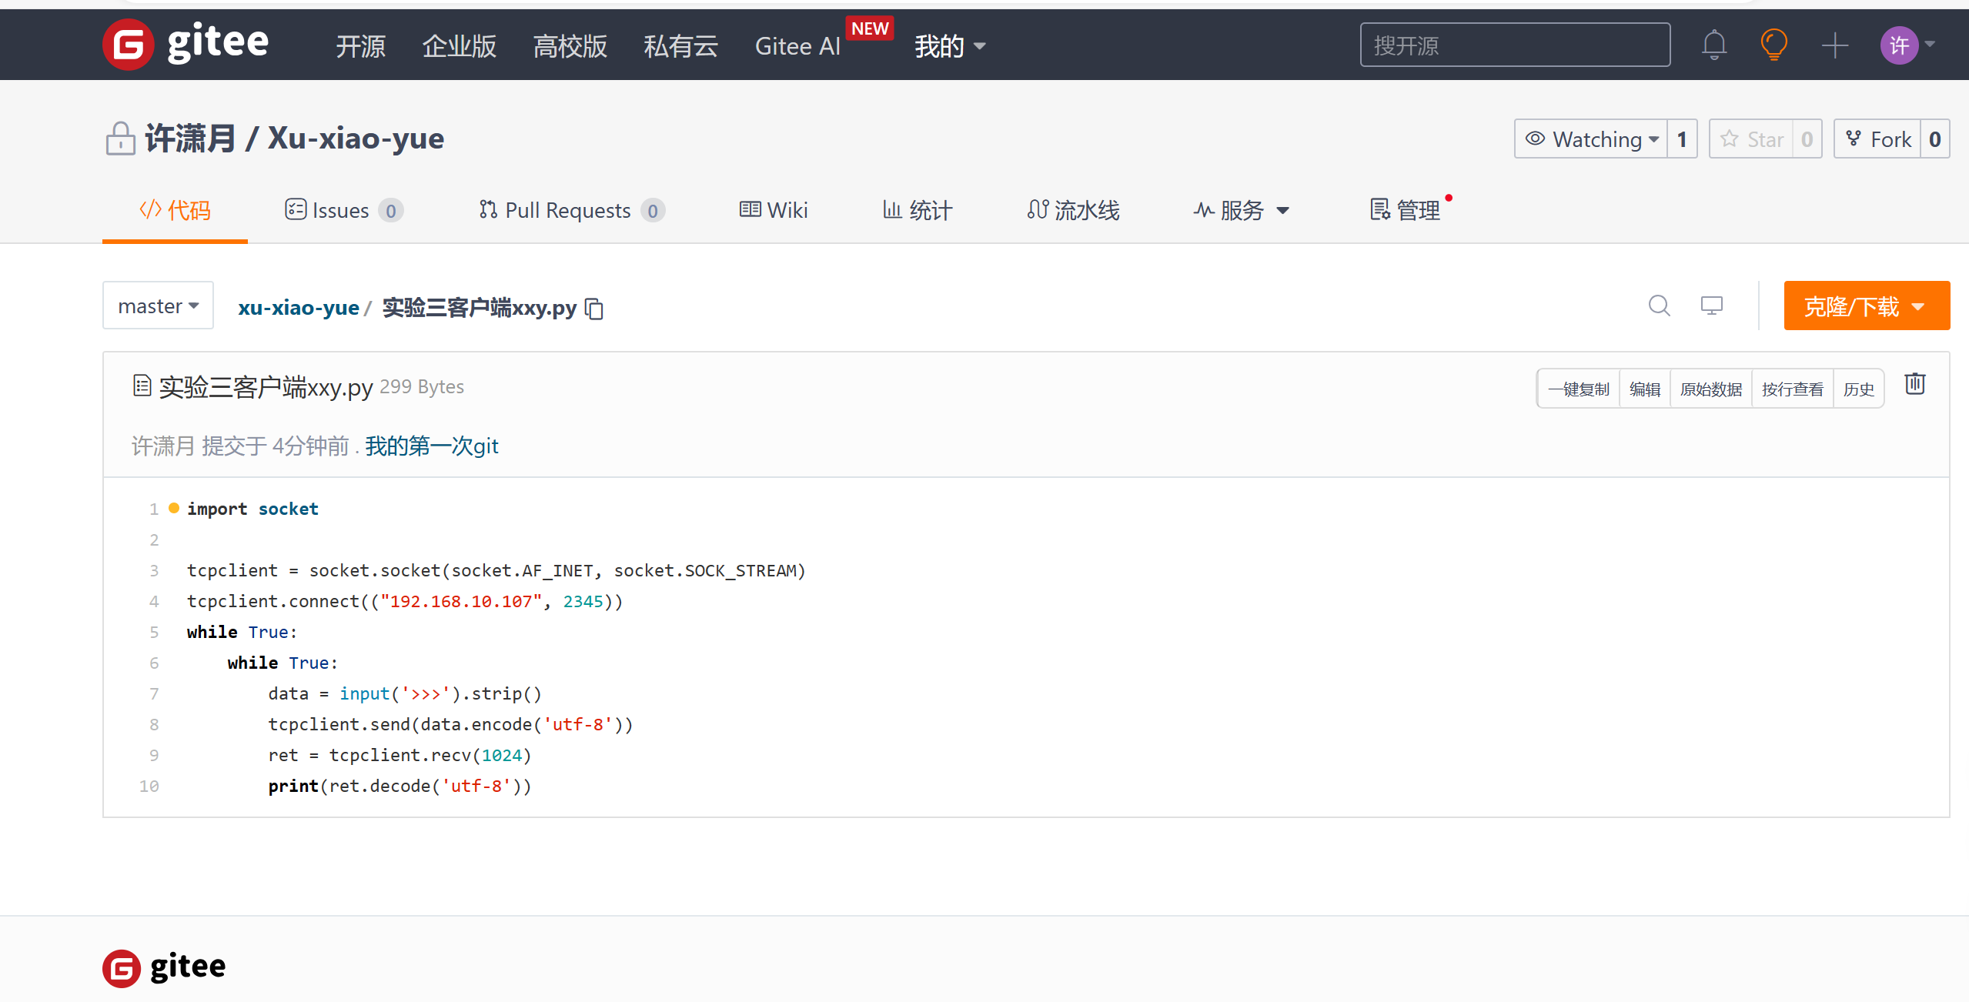This screenshot has height=1002, width=1969.
Task: Copy file path using clipboard icon
Action: (594, 309)
